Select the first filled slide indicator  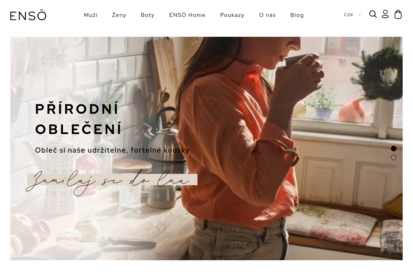click(x=394, y=148)
